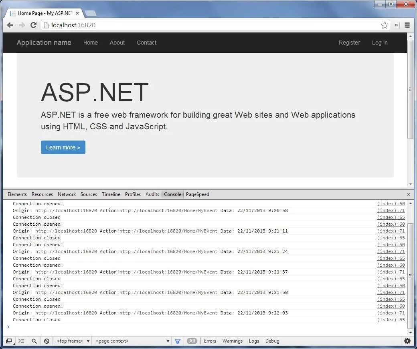
Task: Open the Chrome hamburger menu
Action: (x=407, y=25)
